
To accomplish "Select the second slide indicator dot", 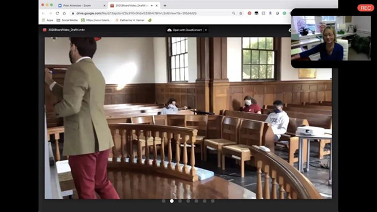I will (x=172, y=201).
